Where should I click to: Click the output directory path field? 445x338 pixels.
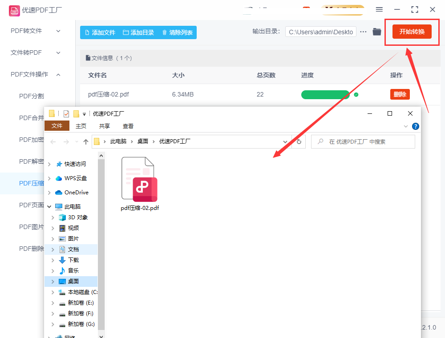pos(321,32)
